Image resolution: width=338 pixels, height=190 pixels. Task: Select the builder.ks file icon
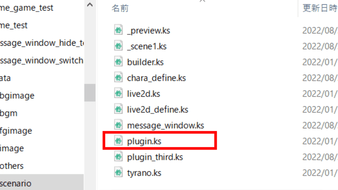118,62
